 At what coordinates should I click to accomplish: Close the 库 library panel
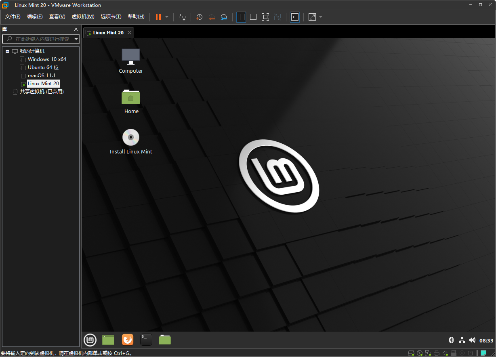click(x=76, y=29)
